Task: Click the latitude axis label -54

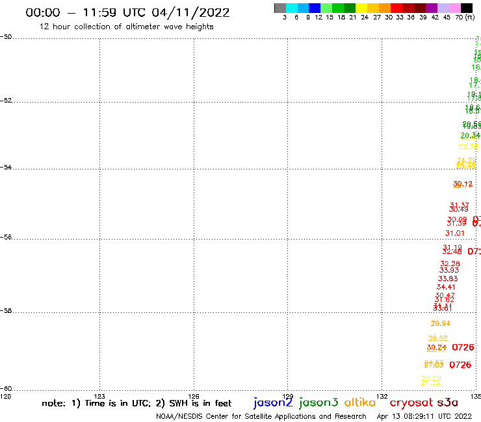Action: (x=6, y=167)
